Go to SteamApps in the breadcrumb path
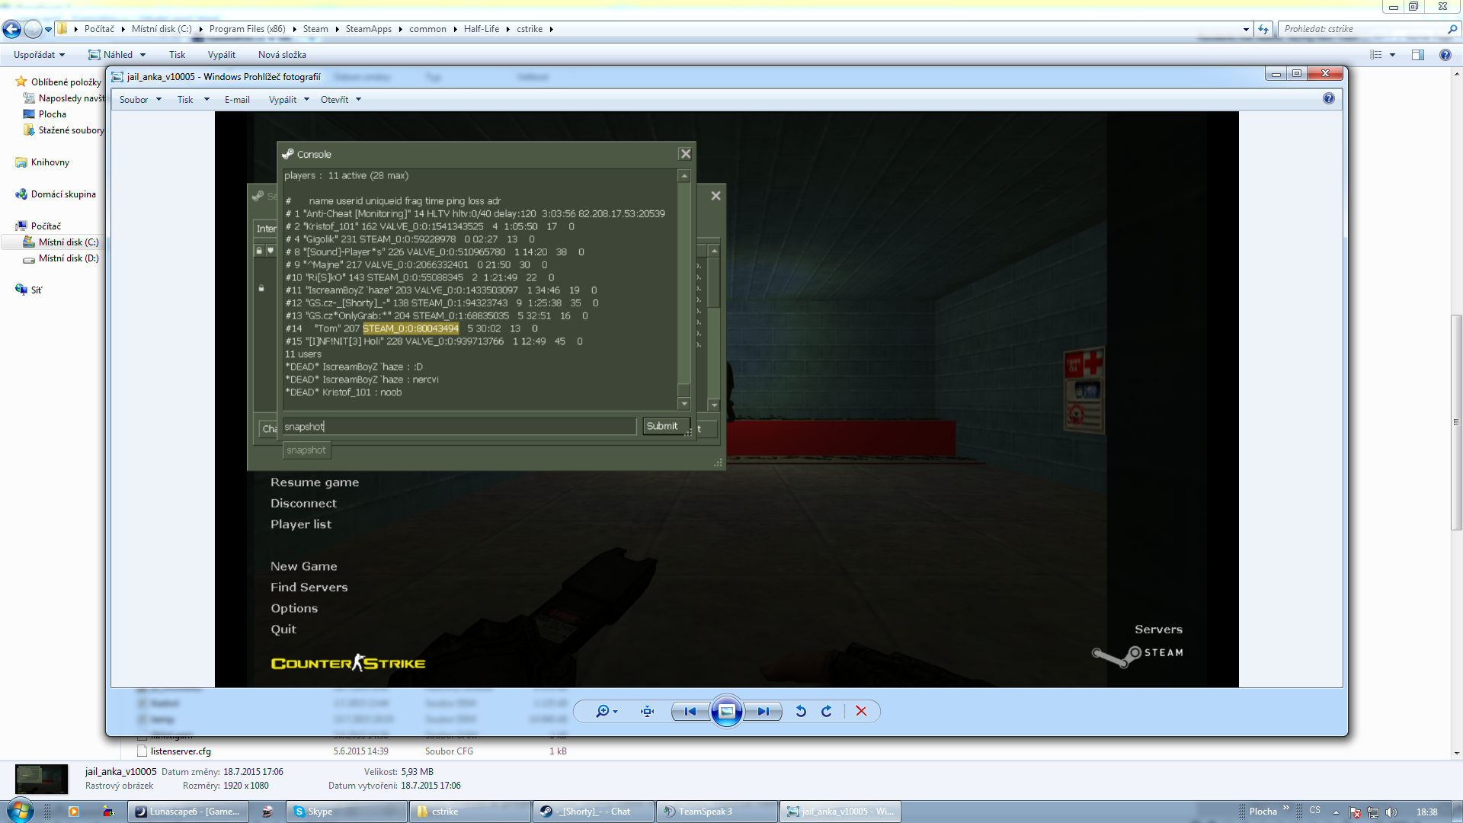Image resolution: width=1463 pixels, height=823 pixels. 368,29
